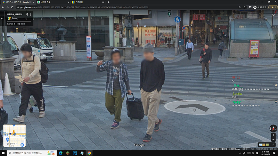Select the second yellow imagery thumbnail

pos(264,145)
